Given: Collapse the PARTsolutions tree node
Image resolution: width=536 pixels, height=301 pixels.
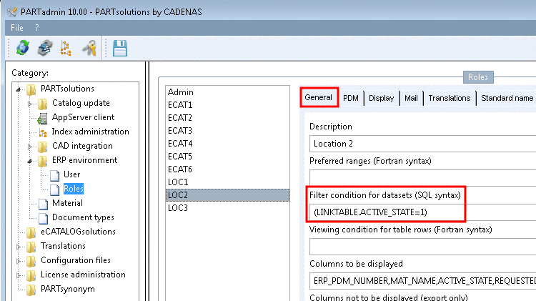Looking at the screenshot, I should pyautogui.click(x=19, y=89).
